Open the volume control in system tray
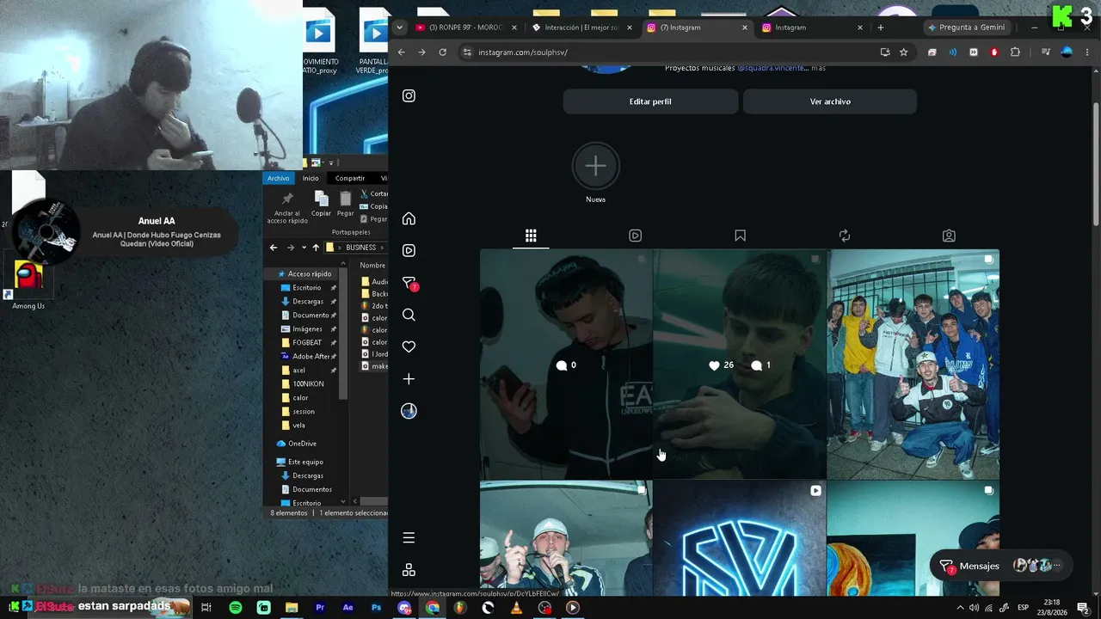Screen dimensions: 1101x619 [x=974, y=608]
